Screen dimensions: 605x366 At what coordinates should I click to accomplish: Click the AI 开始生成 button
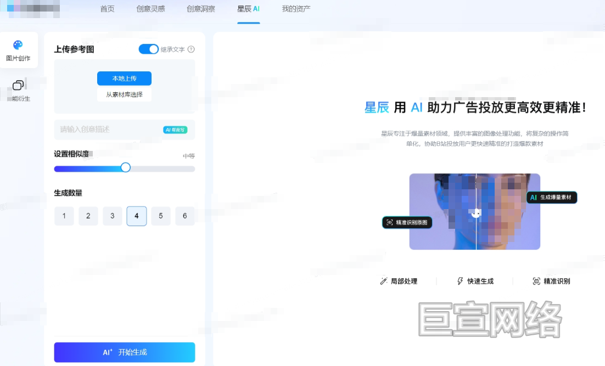125,352
